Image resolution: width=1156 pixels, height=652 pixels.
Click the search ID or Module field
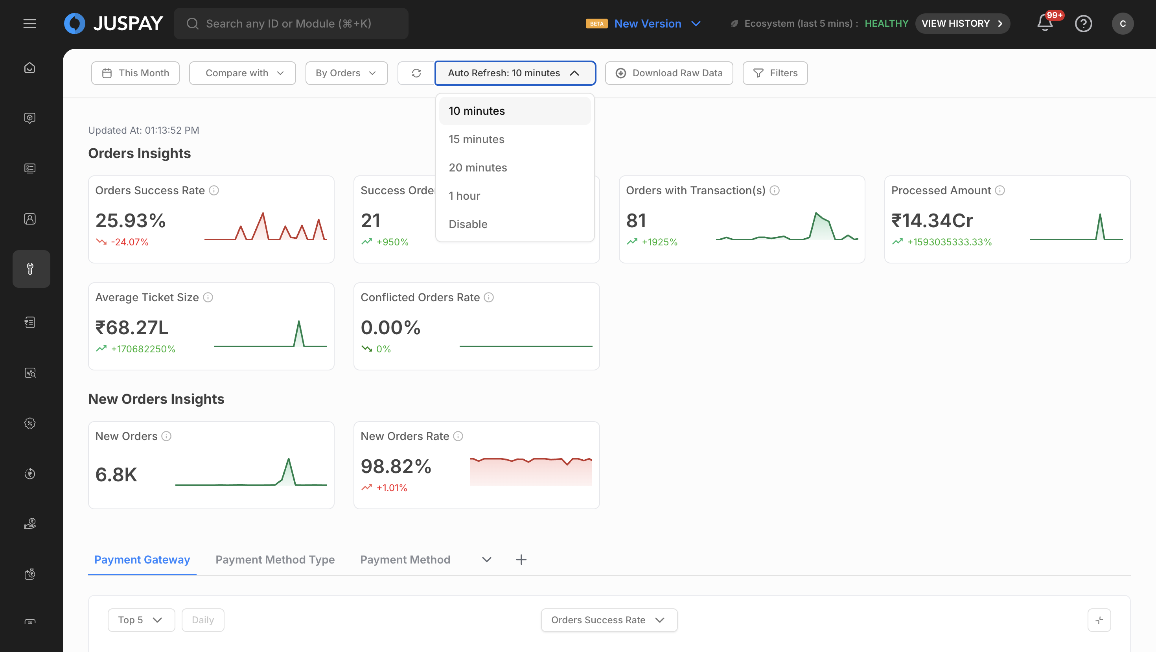click(291, 23)
